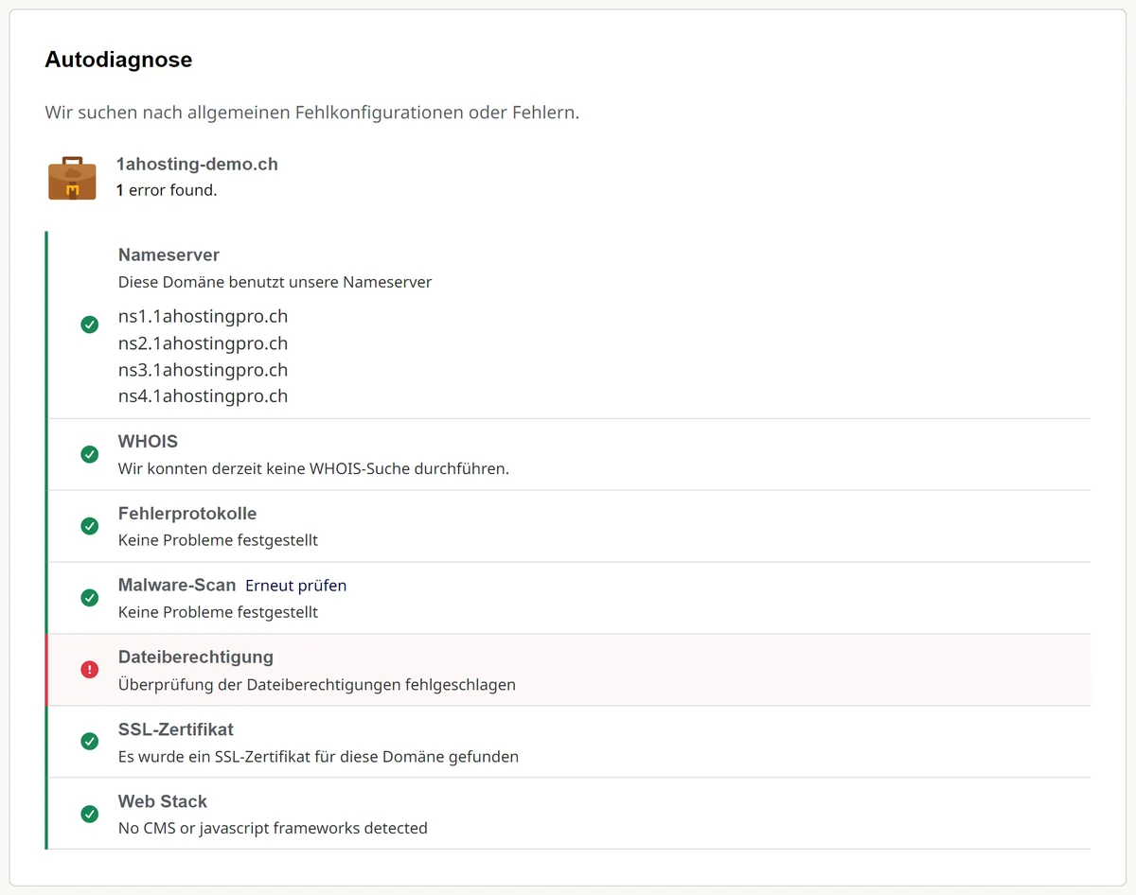This screenshot has height=895, width=1136.
Task: Click the Malware-Scan heading
Action: point(177,586)
